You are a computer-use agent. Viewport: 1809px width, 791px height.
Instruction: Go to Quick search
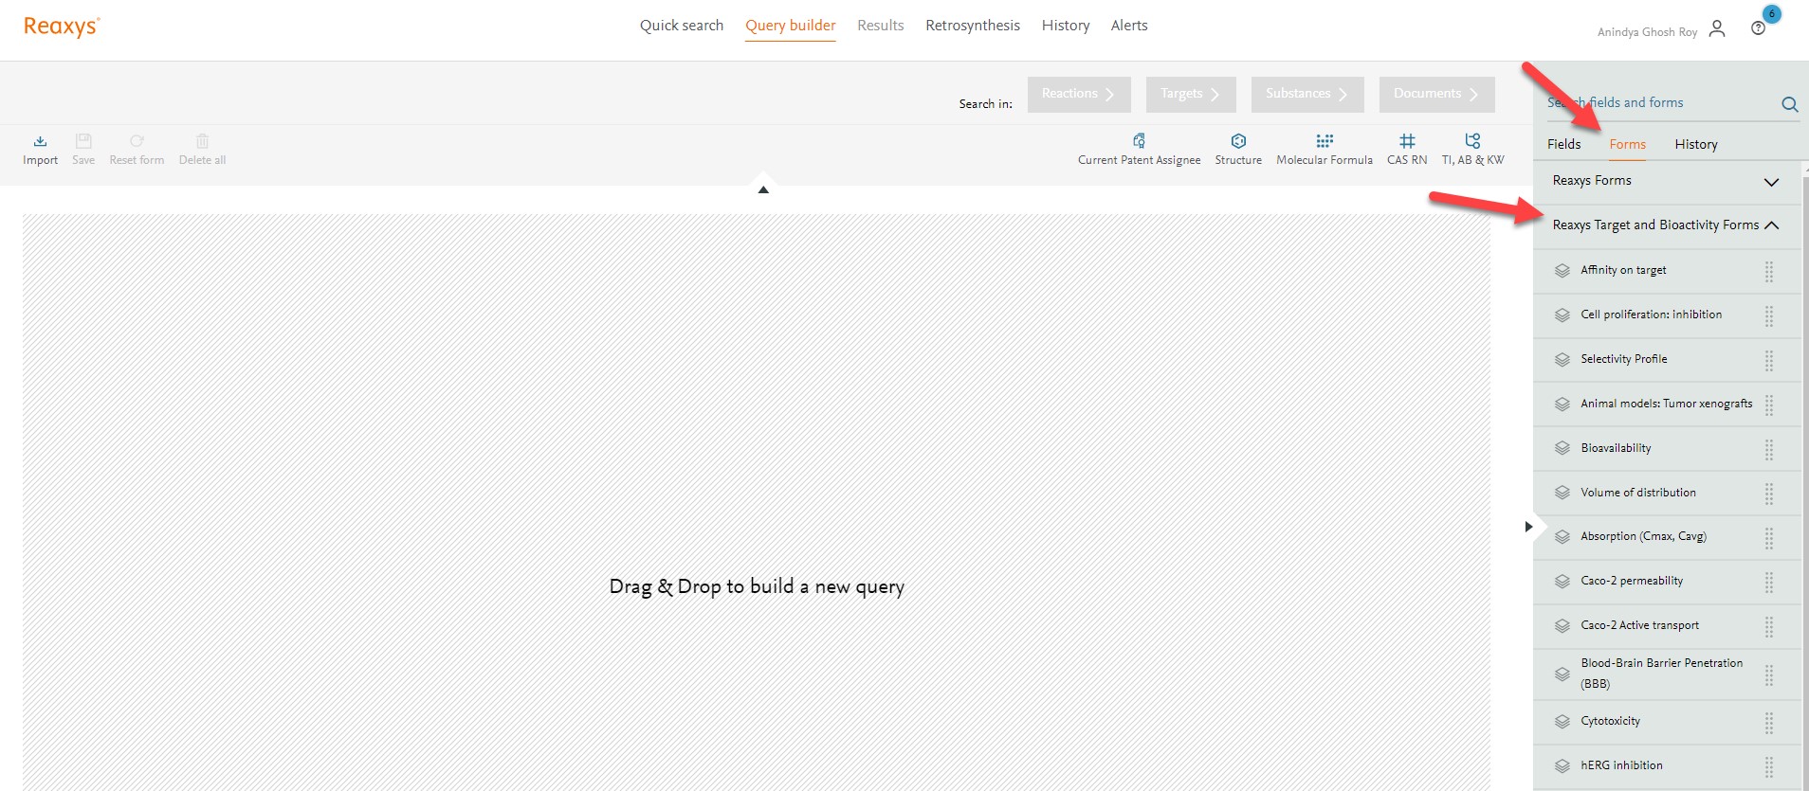click(x=681, y=26)
